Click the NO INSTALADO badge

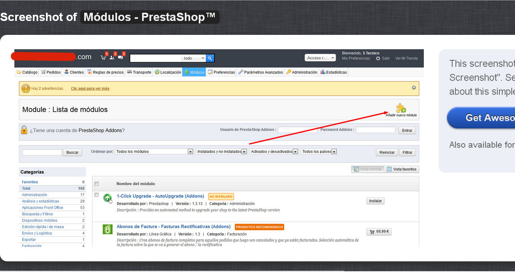[x=221, y=197]
